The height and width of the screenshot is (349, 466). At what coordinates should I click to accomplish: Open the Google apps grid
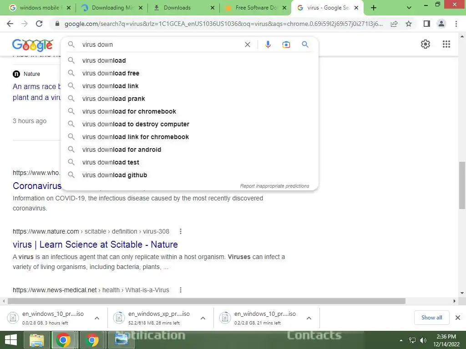446,44
